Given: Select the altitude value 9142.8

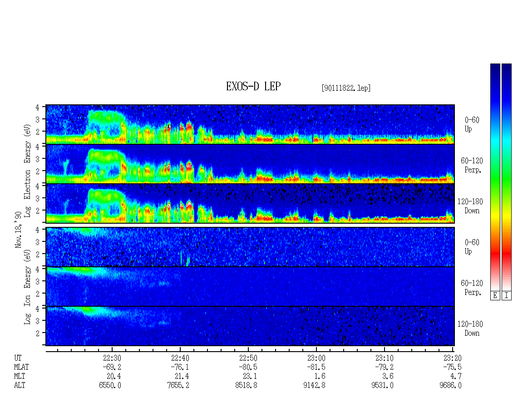Looking at the screenshot, I should (314, 386).
